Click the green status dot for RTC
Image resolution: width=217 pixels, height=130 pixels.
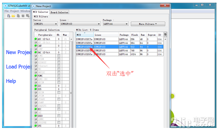click(x=36, y=109)
